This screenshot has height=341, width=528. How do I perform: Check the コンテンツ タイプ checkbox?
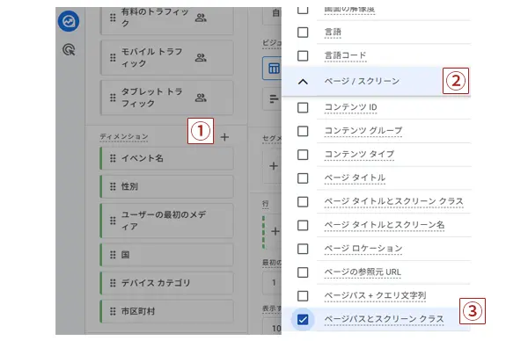click(303, 155)
